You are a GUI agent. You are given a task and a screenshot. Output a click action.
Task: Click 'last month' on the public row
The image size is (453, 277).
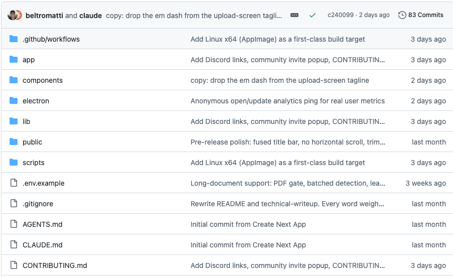point(429,142)
